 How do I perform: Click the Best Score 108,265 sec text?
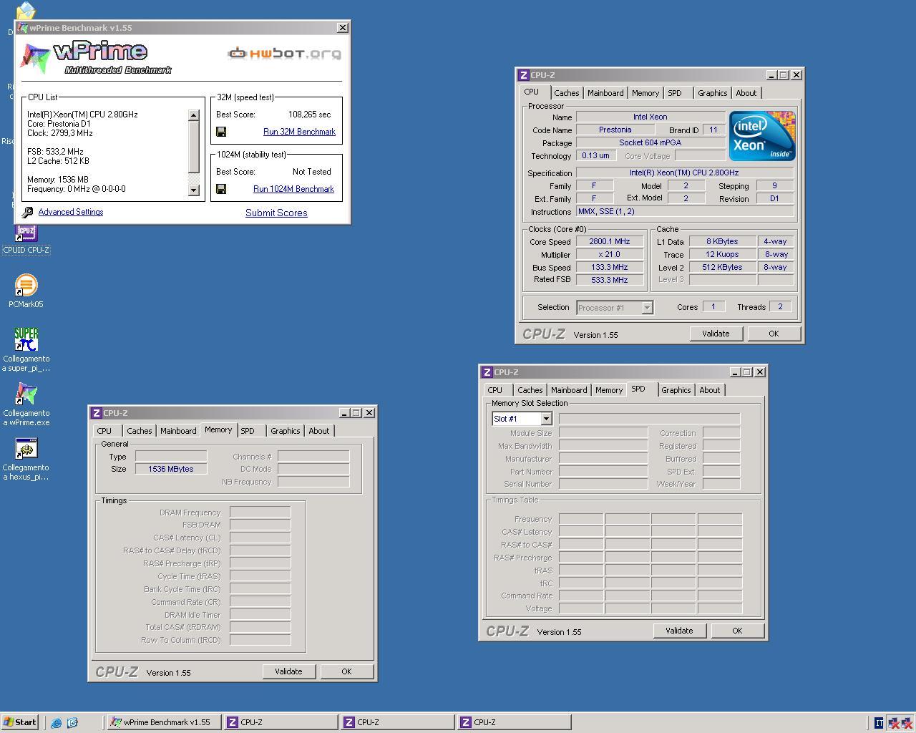click(x=309, y=115)
